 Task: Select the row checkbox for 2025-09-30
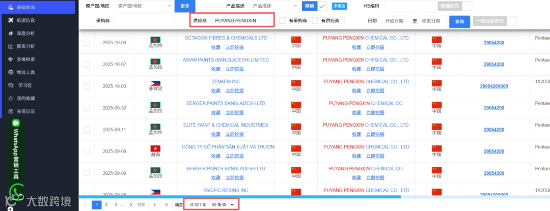click(x=87, y=108)
